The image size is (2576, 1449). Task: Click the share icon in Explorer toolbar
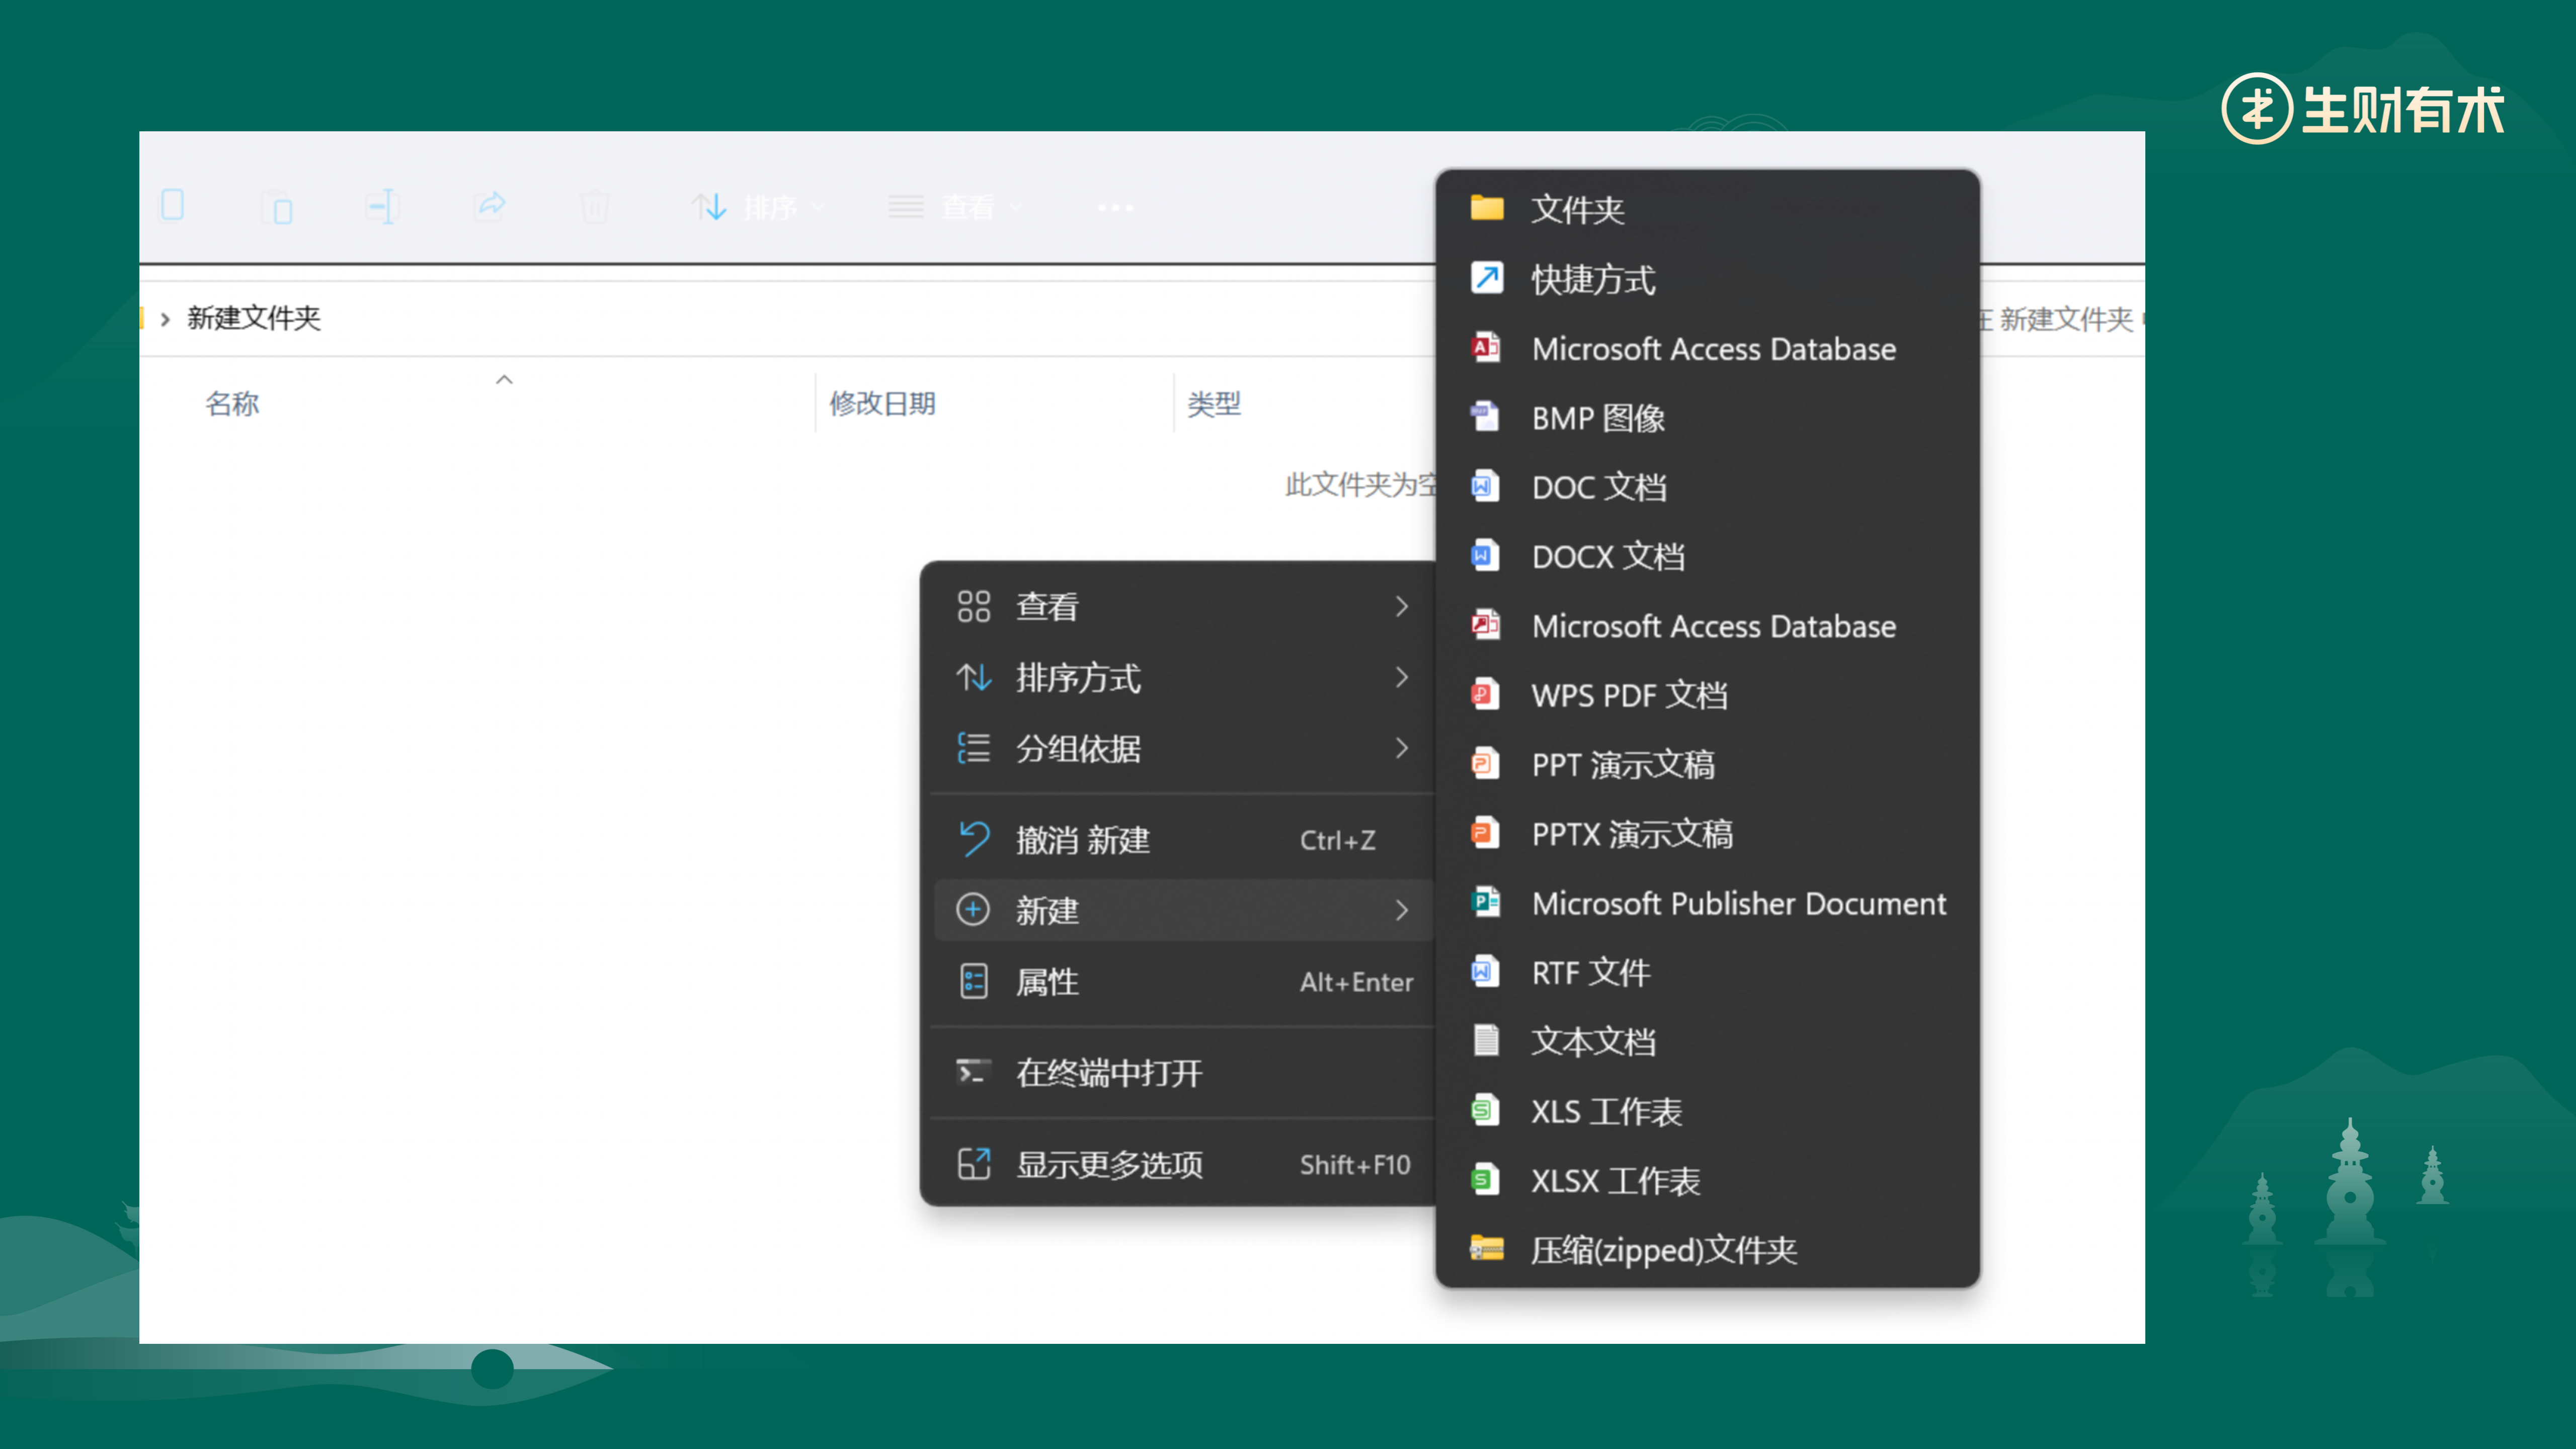click(x=490, y=206)
